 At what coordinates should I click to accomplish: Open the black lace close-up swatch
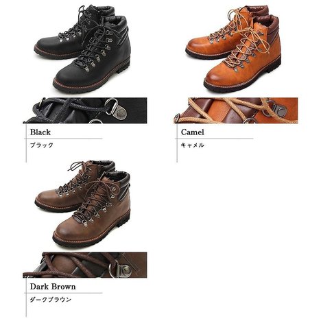85,110
